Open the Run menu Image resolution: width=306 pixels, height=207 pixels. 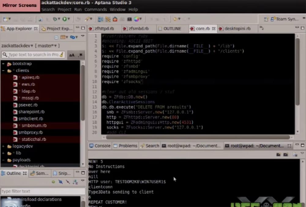pyautogui.click(x=78, y=9)
